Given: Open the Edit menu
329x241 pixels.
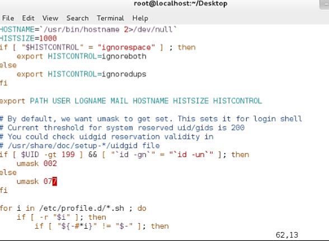Looking at the screenshot, I should [29, 18].
